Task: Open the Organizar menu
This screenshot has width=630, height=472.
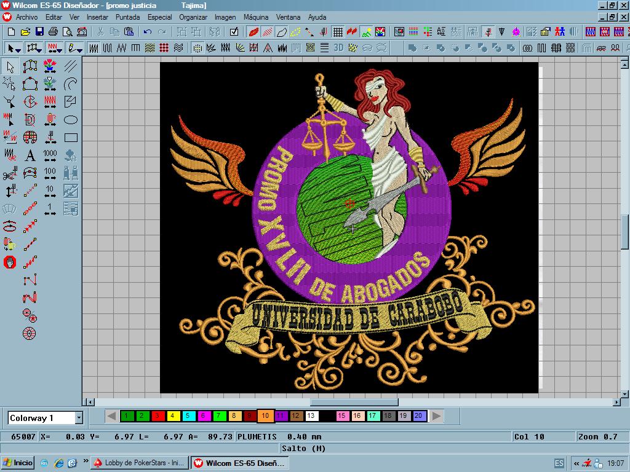Action: [193, 17]
